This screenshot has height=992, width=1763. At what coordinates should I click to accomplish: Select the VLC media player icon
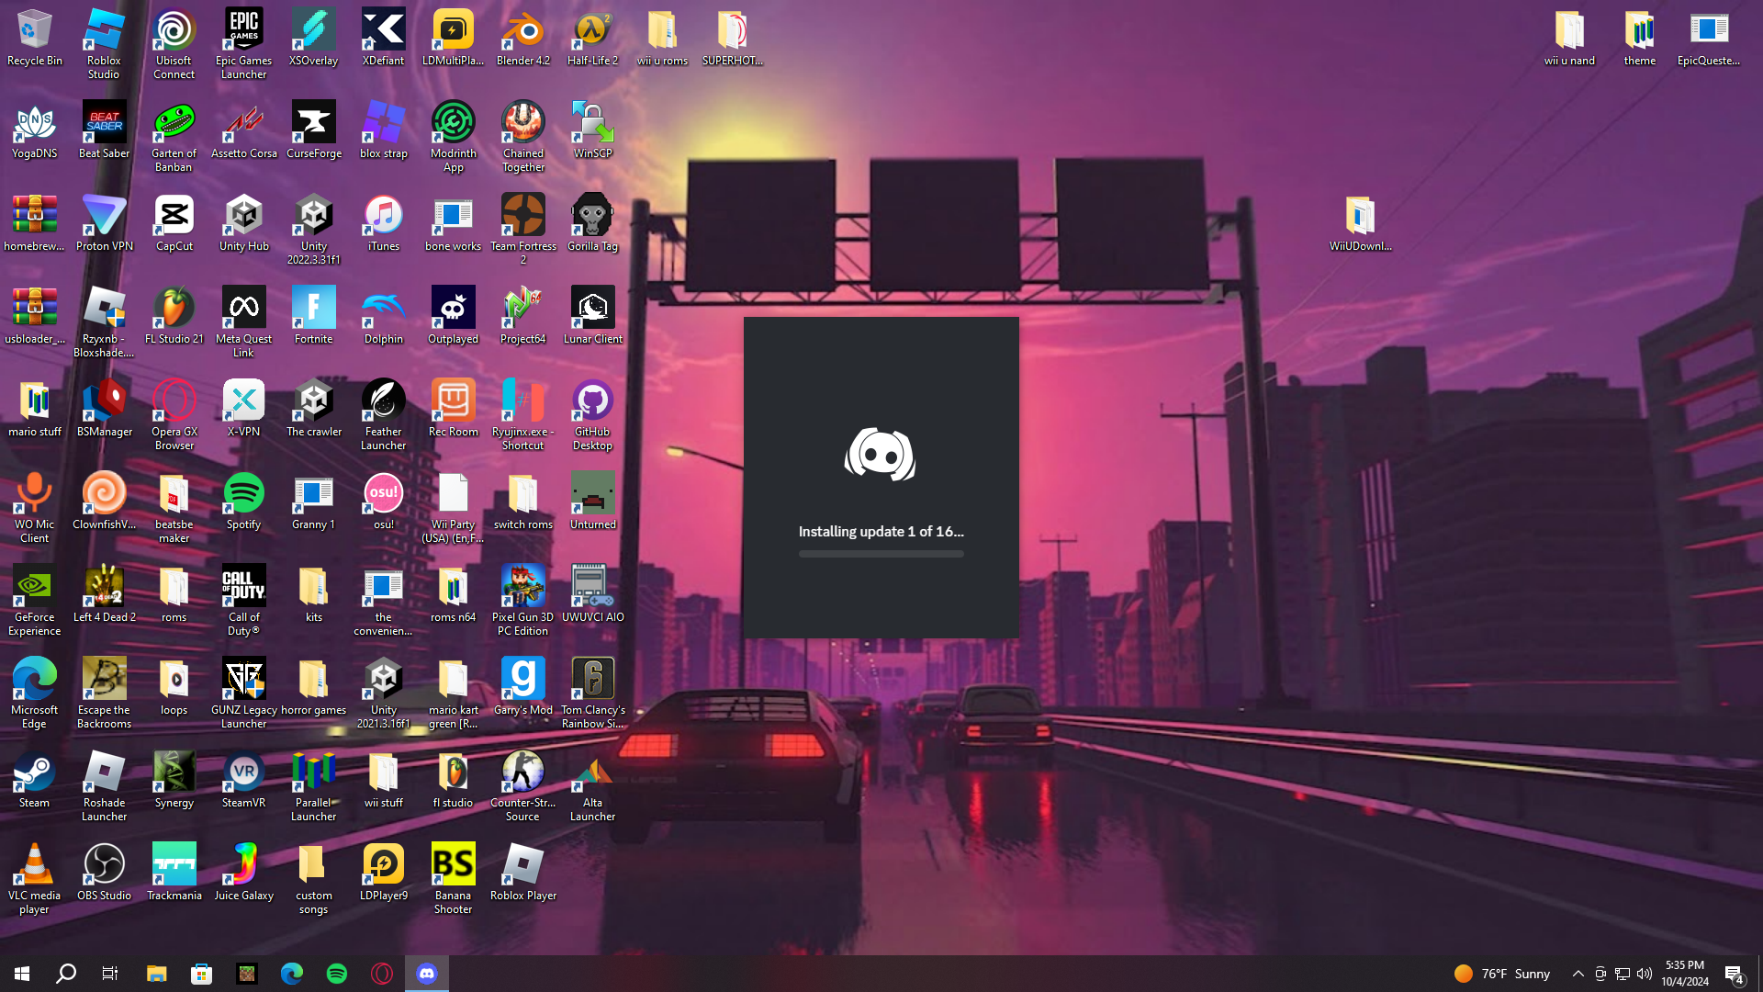[x=35, y=880]
